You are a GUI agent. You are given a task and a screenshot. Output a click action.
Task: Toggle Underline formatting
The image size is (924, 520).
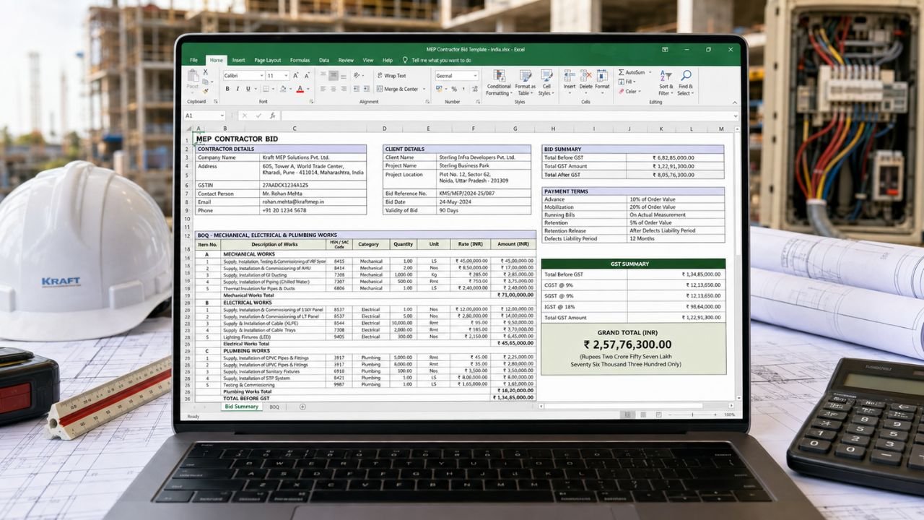[248, 89]
